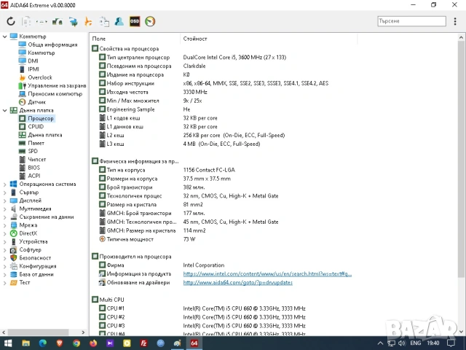
Task: Click the scroll-down arrow of the details pane
Action: (461, 331)
